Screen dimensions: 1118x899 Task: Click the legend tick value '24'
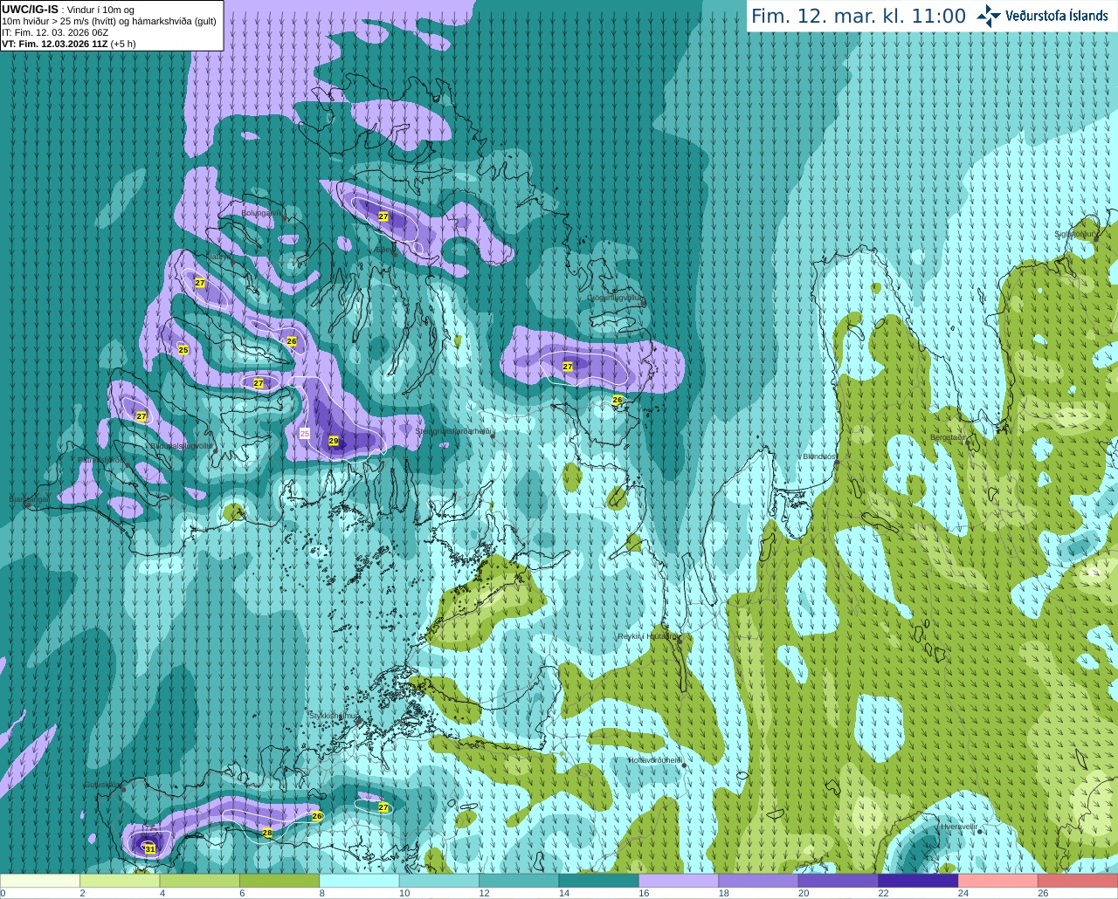pyautogui.click(x=963, y=893)
